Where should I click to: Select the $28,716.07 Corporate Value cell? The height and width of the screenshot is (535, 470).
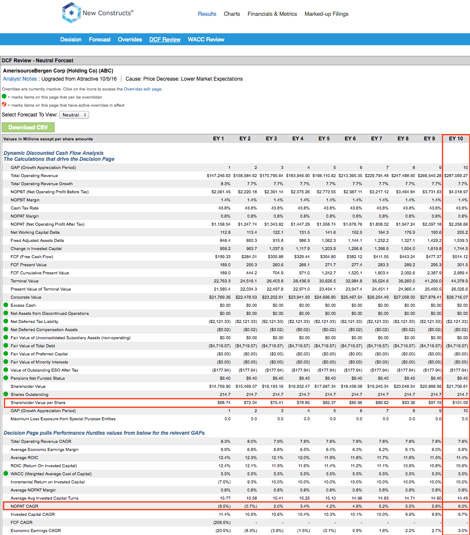point(457,297)
